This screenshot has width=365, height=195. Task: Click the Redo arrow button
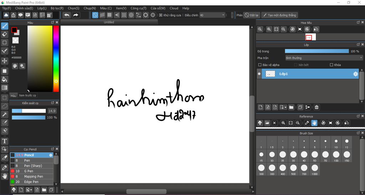tap(76, 15)
